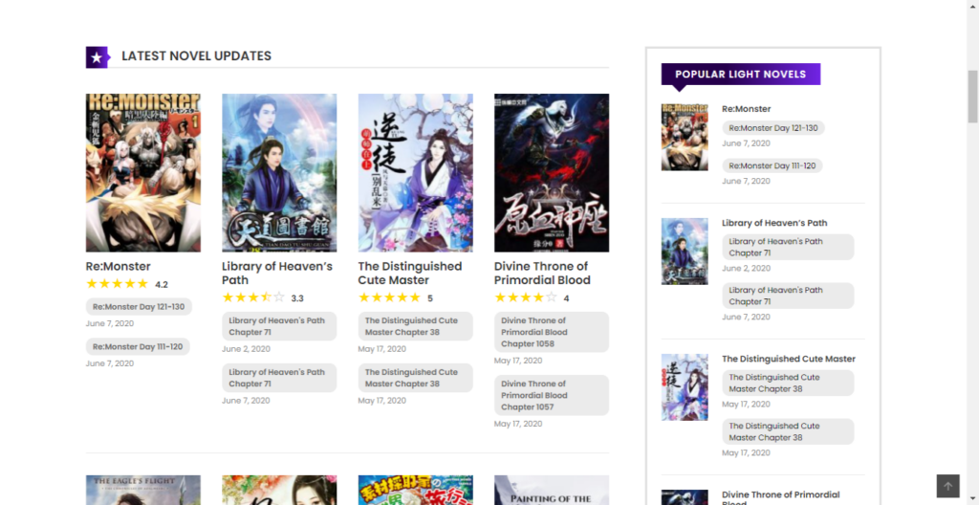Open sidebar Library of Heaven's Path Chapter 71 dated June 7
The height and width of the screenshot is (505, 979).
coord(788,296)
